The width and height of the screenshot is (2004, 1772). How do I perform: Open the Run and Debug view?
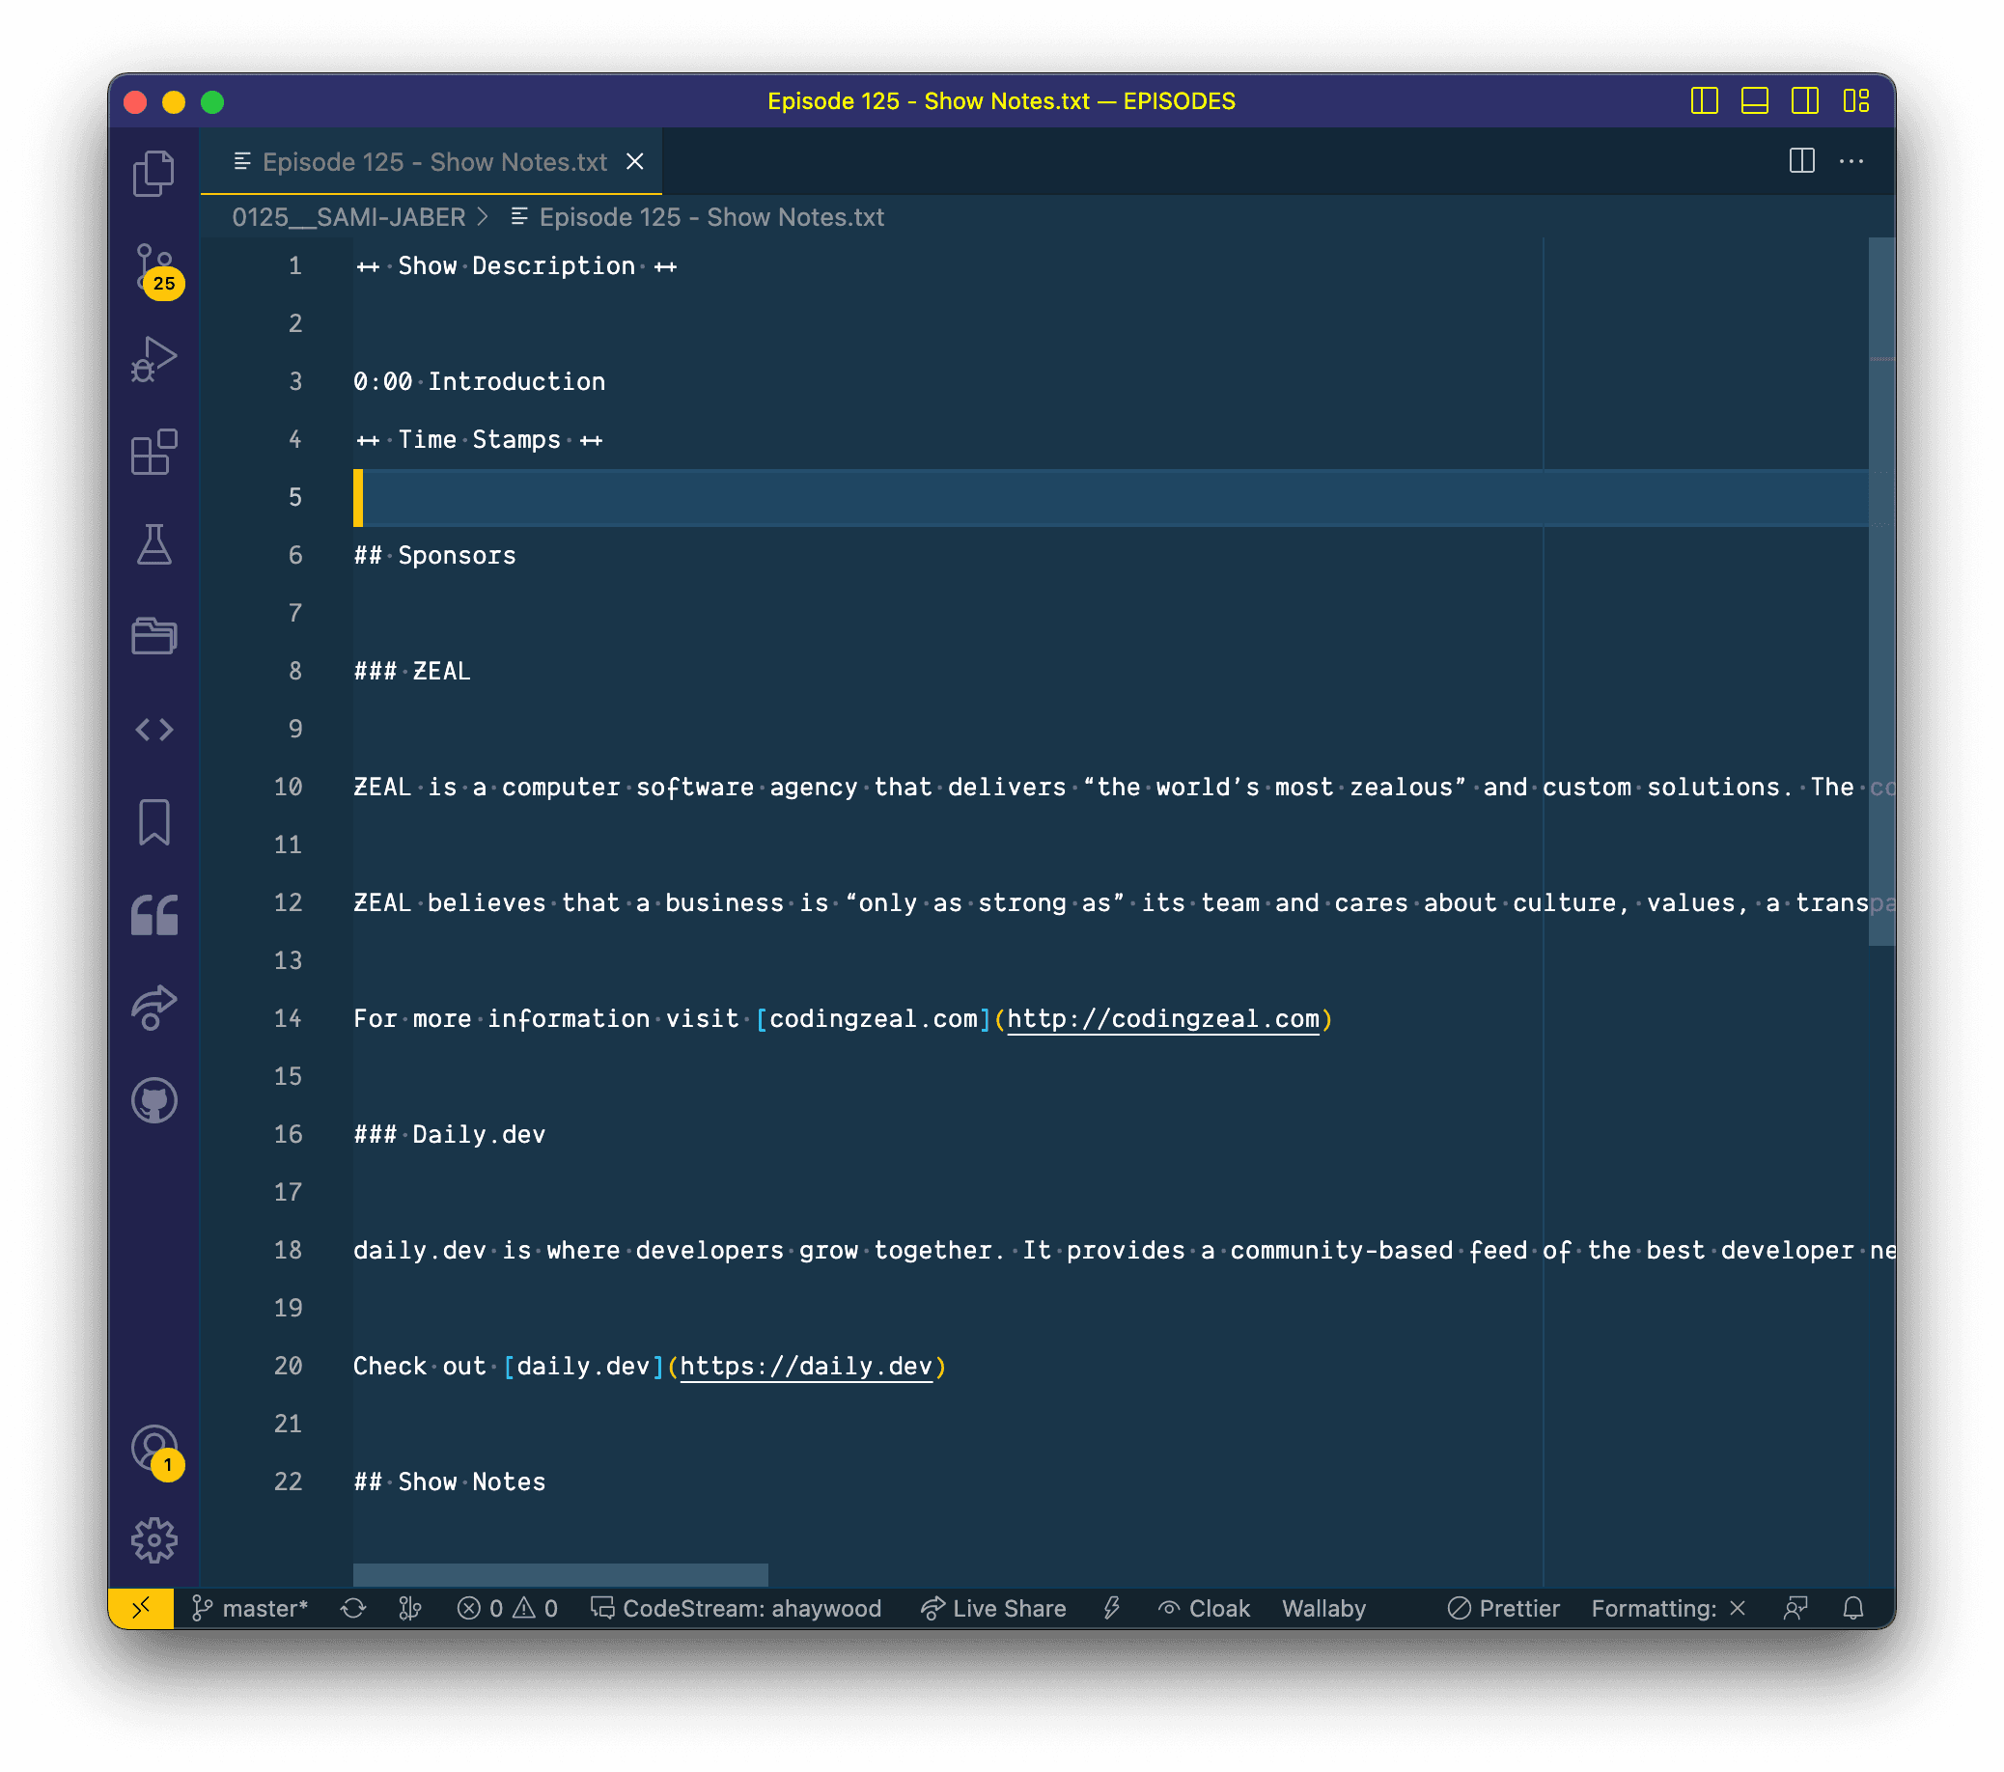tap(153, 359)
